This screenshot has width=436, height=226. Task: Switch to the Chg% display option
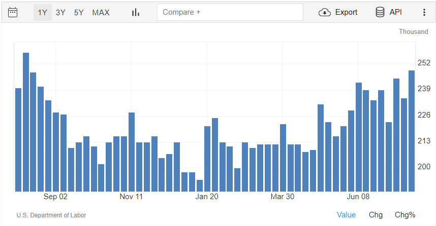(405, 215)
